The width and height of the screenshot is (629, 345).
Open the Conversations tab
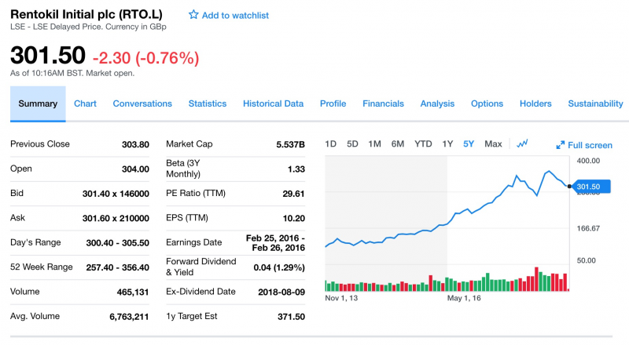[142, 103]
